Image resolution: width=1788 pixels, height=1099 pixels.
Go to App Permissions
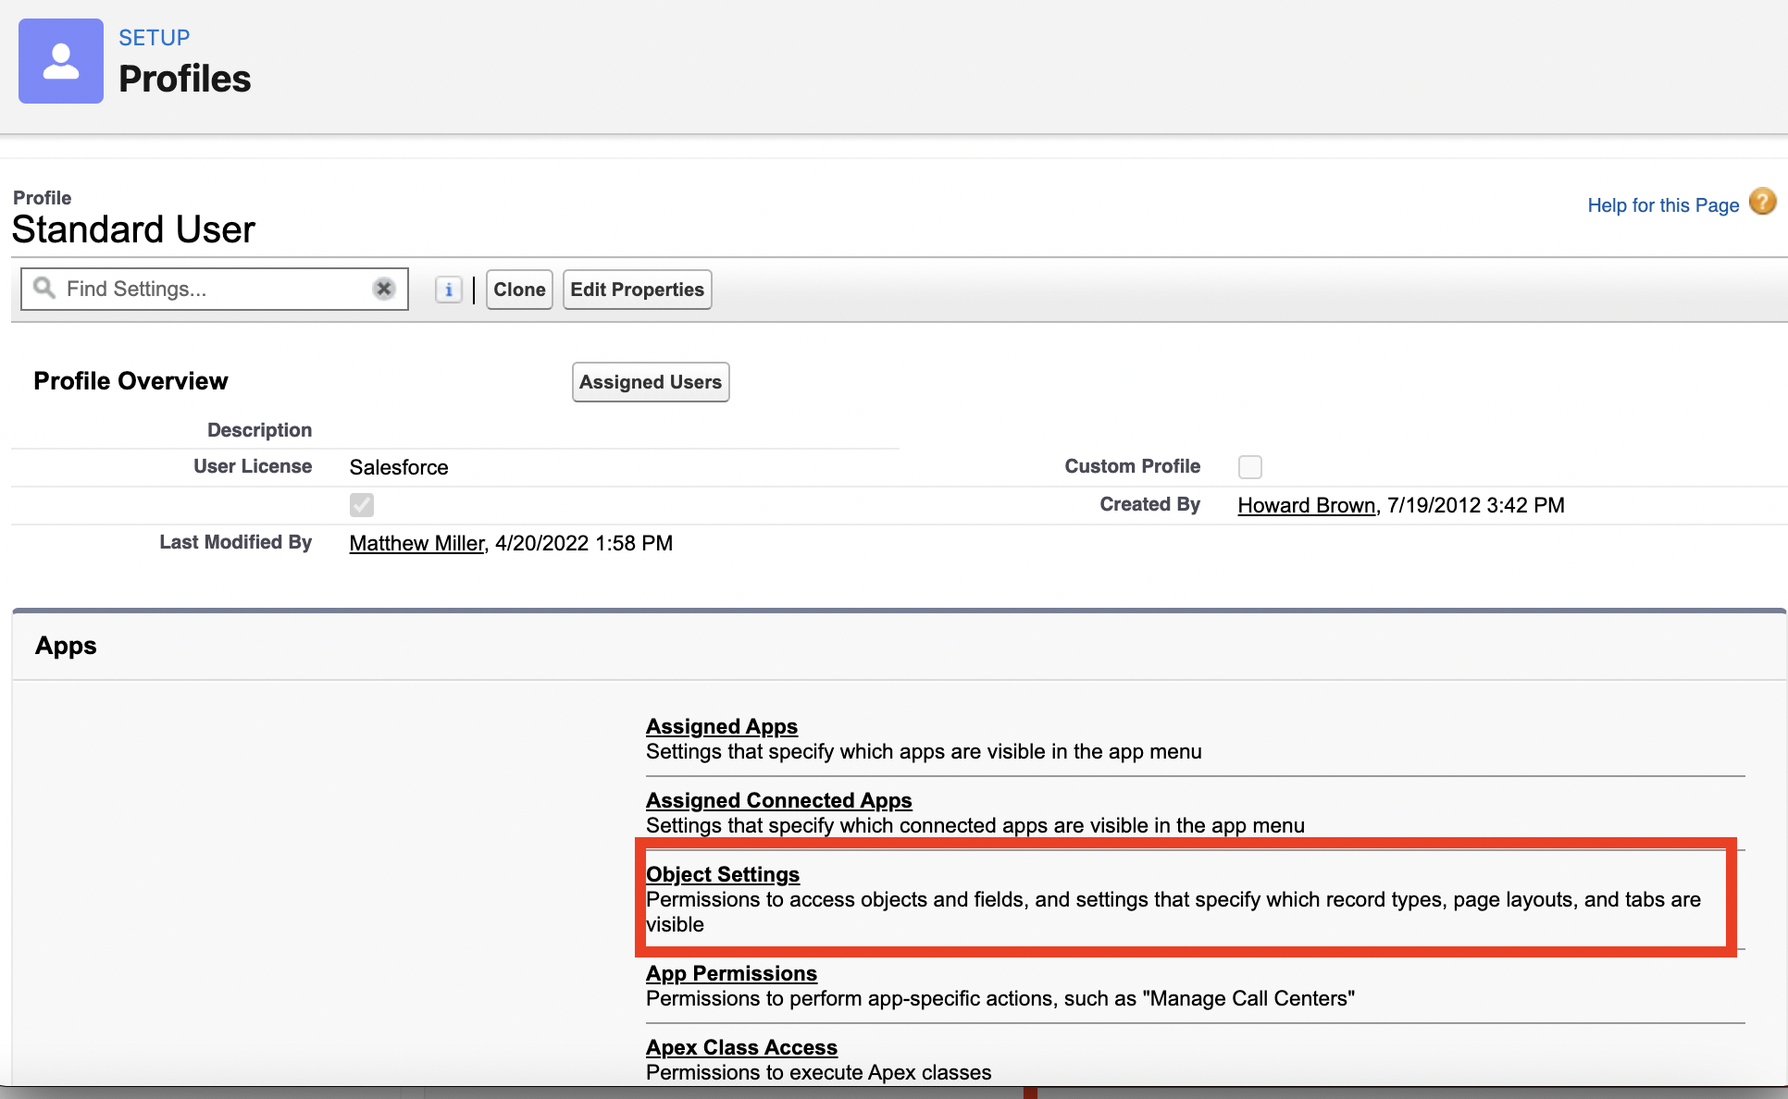pyautogui.click(x=731, y=973)
